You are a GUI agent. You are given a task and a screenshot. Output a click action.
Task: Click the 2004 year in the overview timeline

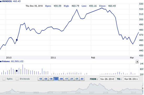[50, 93]
